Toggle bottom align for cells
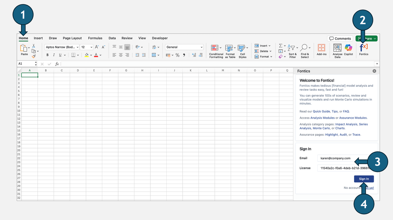The height and width of the screenshot is (220, 393). [x=127, y=47]
